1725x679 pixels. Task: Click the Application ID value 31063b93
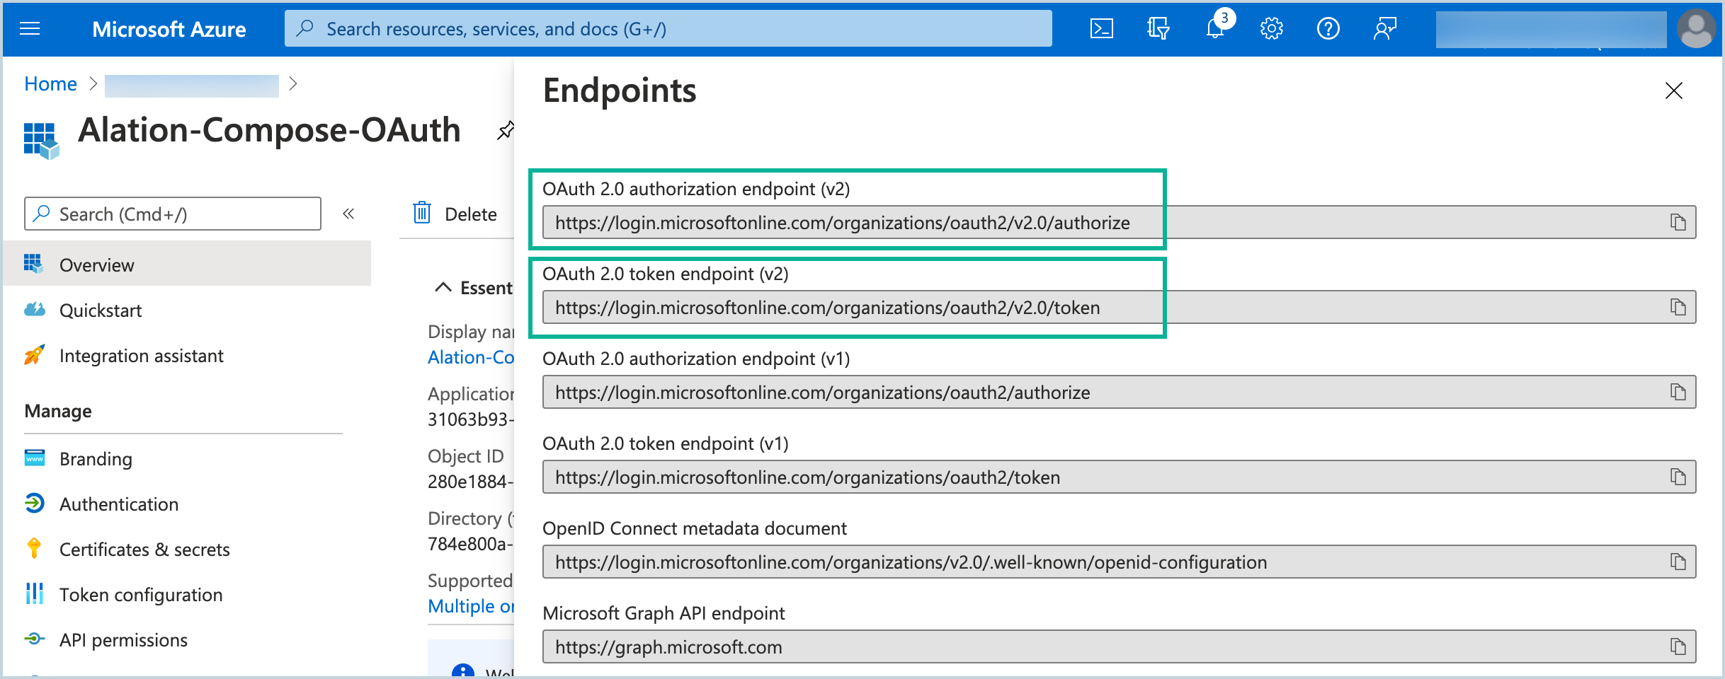click(x=470, y=419)
